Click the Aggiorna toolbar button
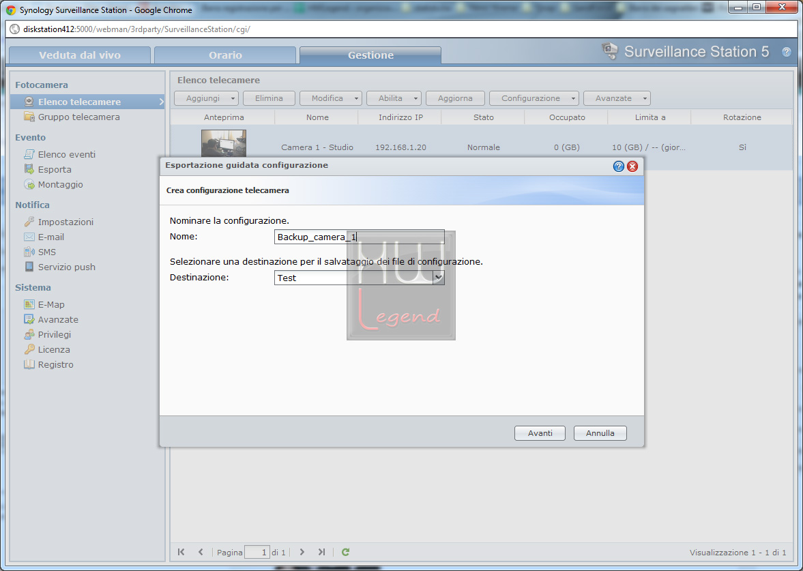Image resolution: width=803 pixels, height=571 pixels. 455,98
